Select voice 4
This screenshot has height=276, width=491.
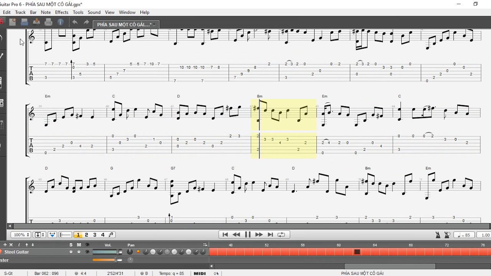(x=103, y=235)
